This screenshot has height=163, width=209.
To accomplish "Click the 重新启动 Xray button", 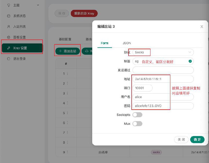I will tap(84, 14).
